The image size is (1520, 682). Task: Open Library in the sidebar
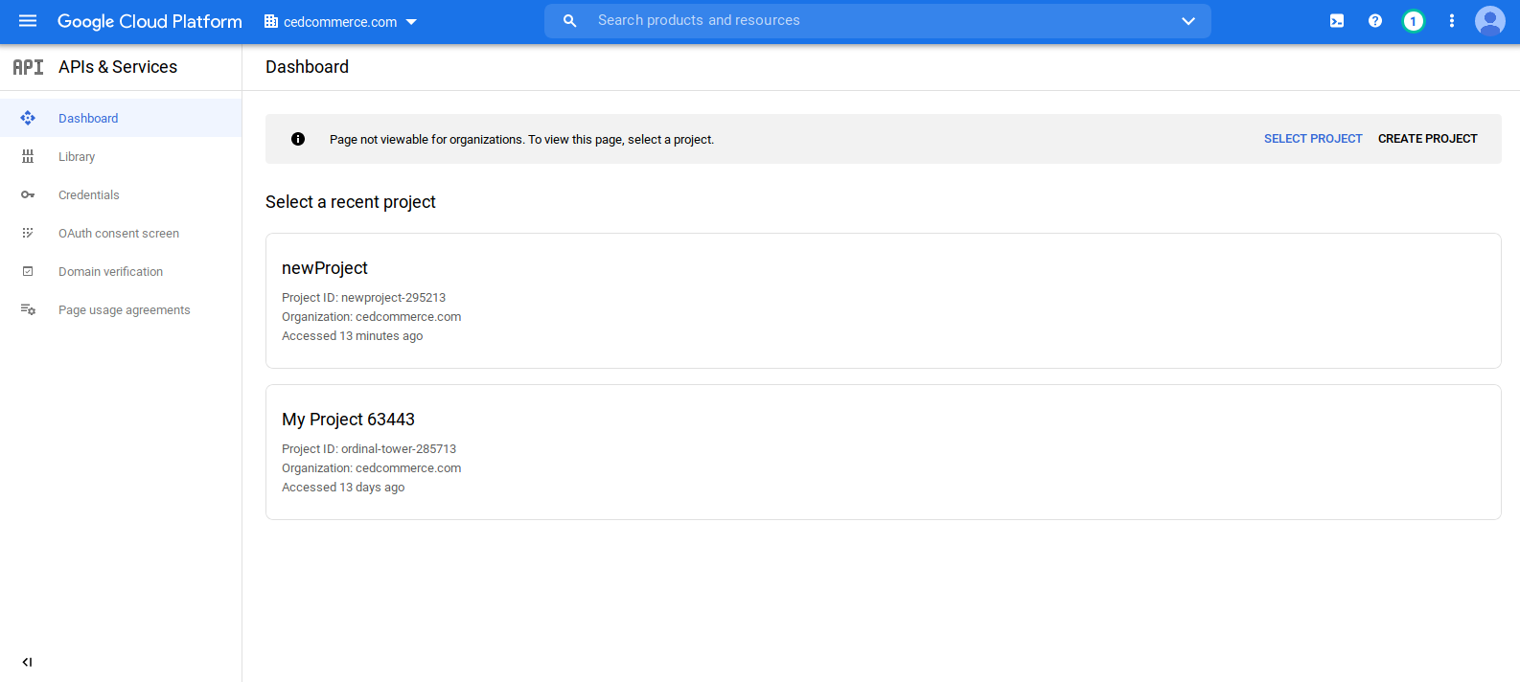(121, 156)
